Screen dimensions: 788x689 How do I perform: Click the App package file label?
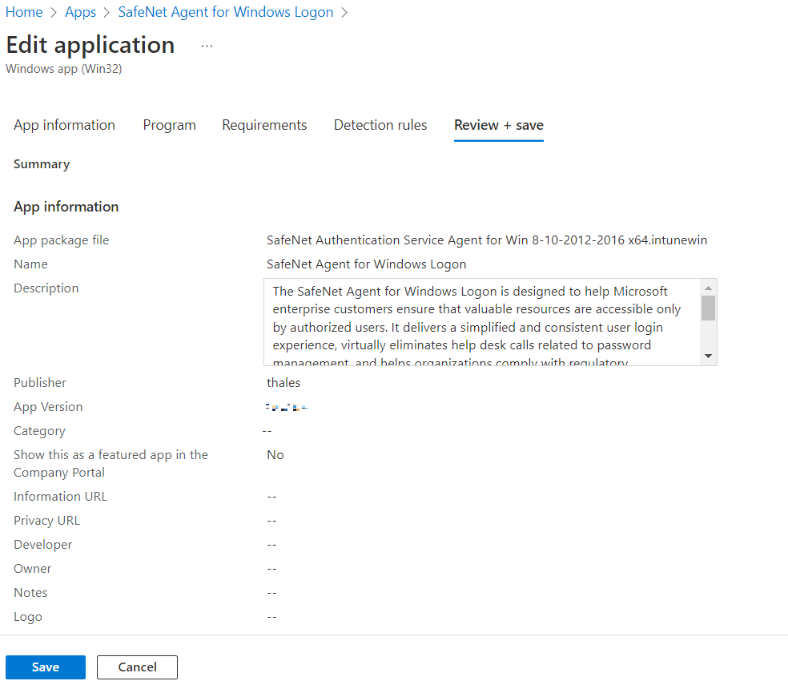click(x=62, y=240)
